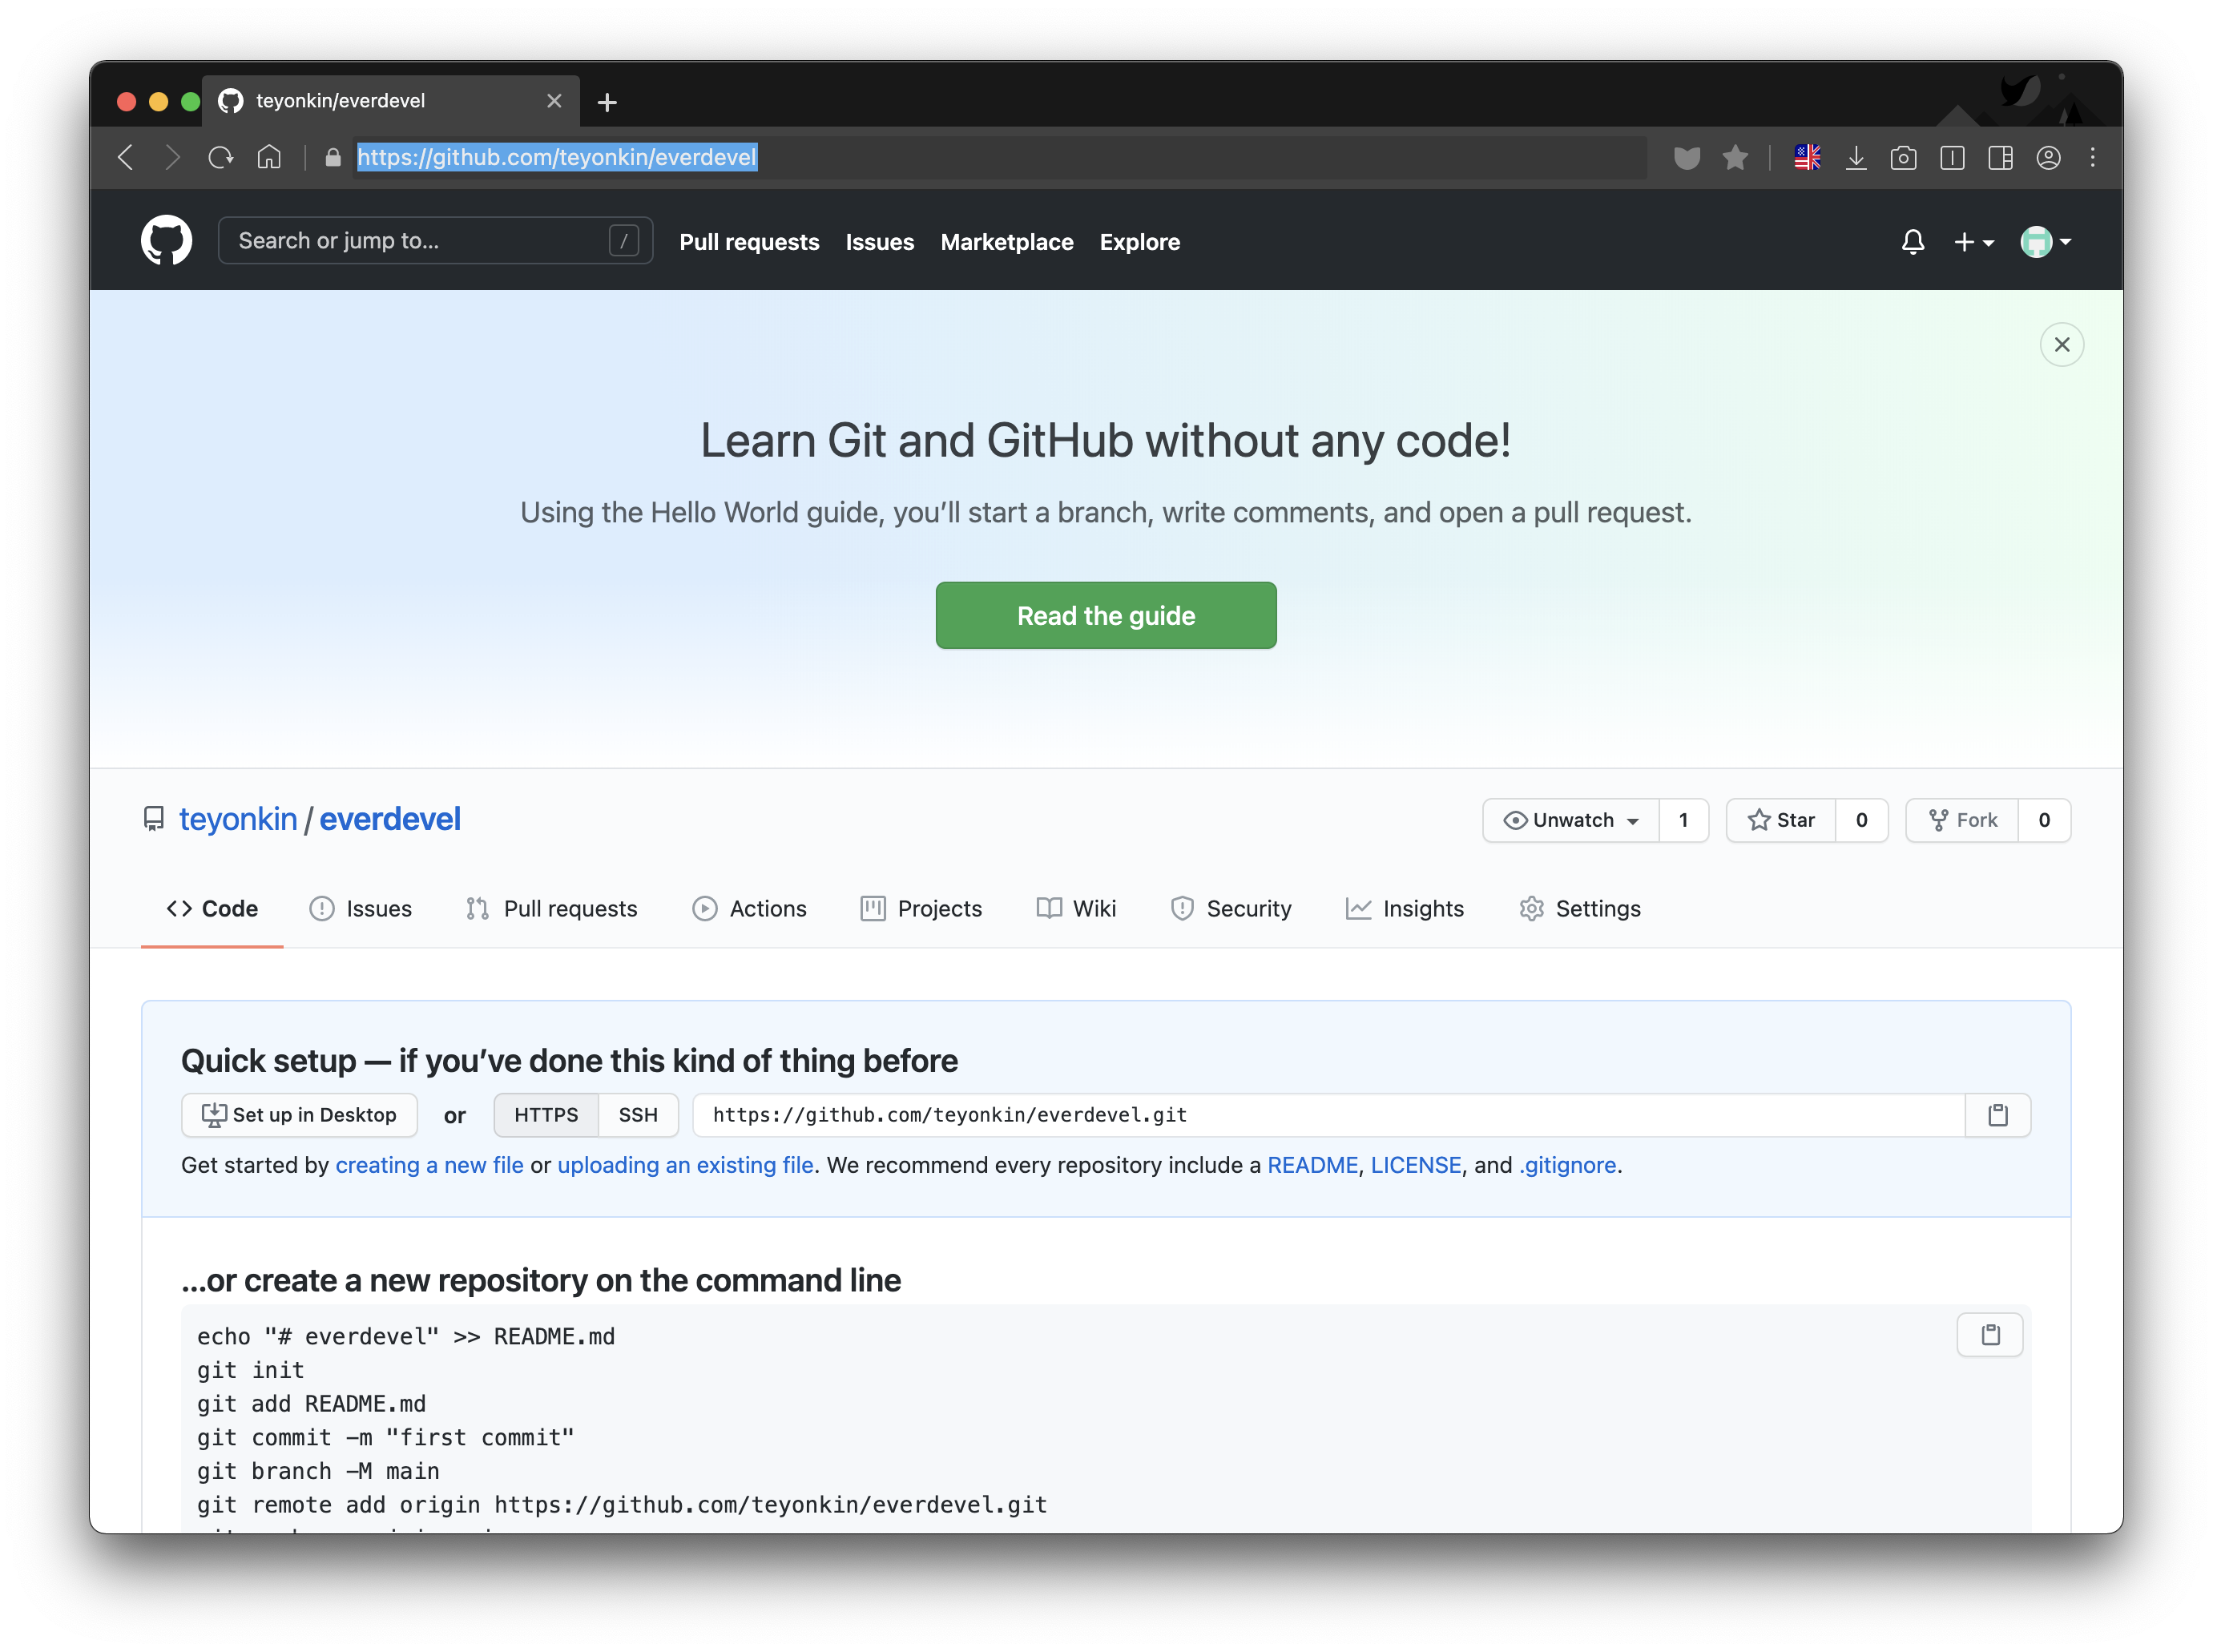Click the 'git init' command line
The image size is (2213, 1652).
click(250, 1370)
